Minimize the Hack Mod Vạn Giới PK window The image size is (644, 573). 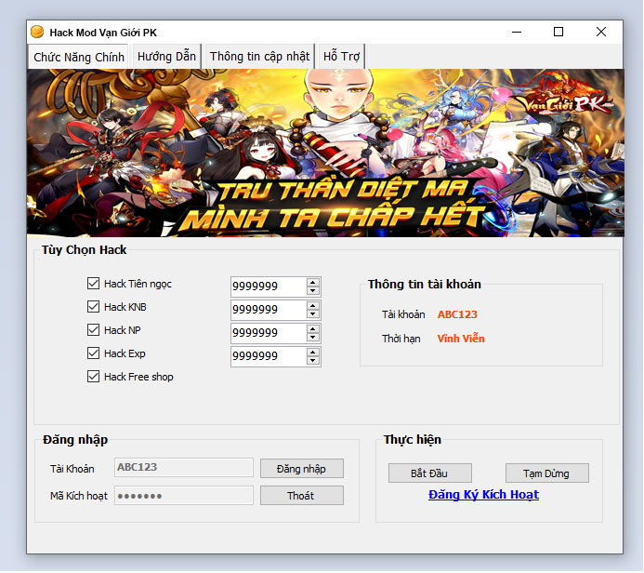click(517, 32)
